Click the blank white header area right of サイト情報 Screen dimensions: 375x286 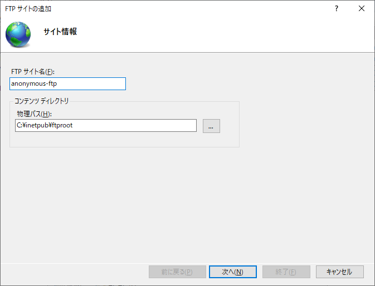(223, 33)
